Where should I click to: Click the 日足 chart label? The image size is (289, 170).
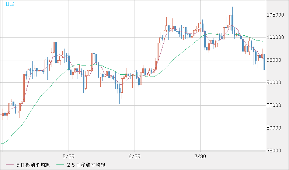pyautogui.click(x=10, y=4)
